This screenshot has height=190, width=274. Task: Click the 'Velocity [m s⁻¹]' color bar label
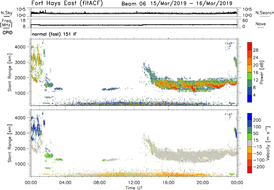[x=268, y=143]
